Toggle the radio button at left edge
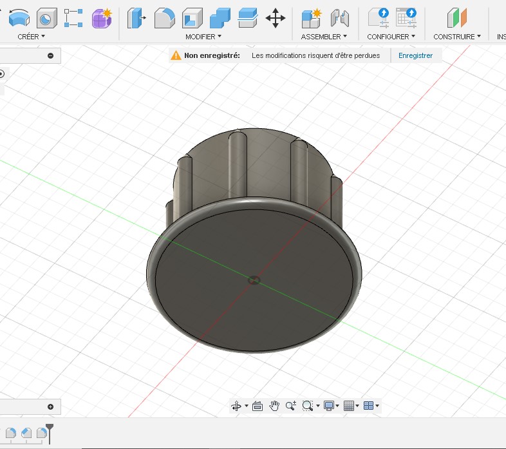This screenshot has width=506, height=449. tap(2, 74)
